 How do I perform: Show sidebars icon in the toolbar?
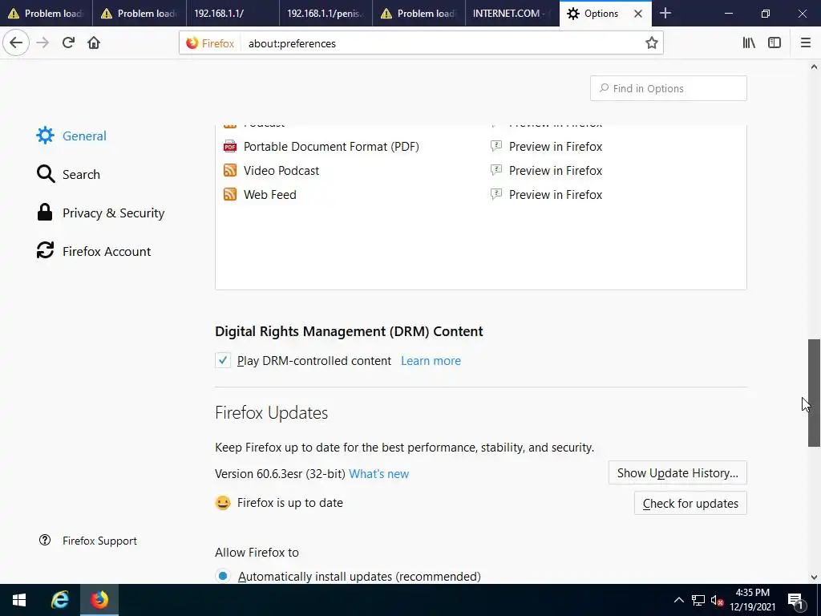[774, 43]
